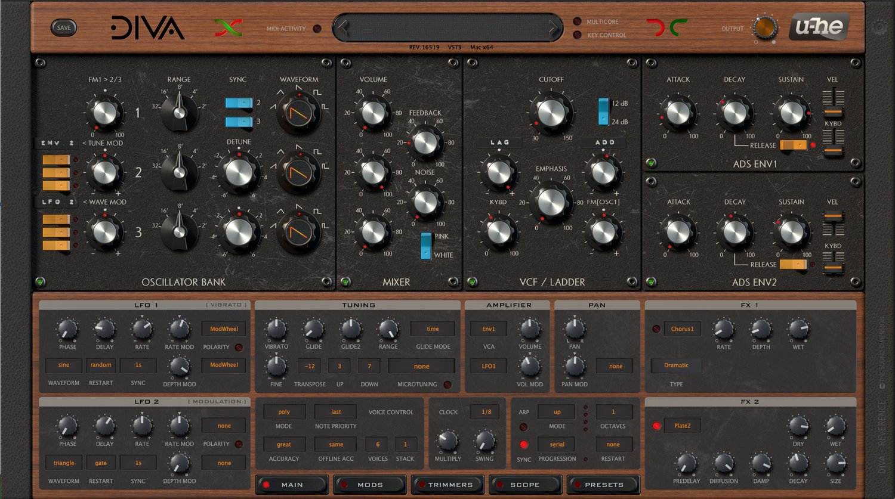Open the Accuracy great selector
This screenshot has width=895, height=499.
tap(284, 444)
